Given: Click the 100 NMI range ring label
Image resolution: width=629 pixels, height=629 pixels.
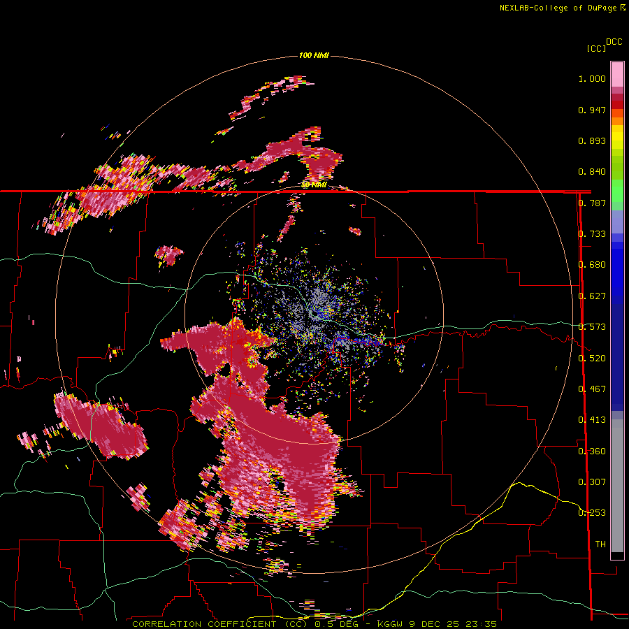Looking at the screenshot, I should pyautogui.click(x=314, y=55).
